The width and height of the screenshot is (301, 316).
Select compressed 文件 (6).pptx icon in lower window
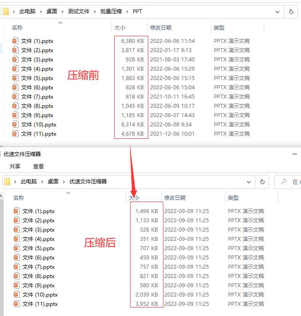pyautogui.click(x=16, y=257)
